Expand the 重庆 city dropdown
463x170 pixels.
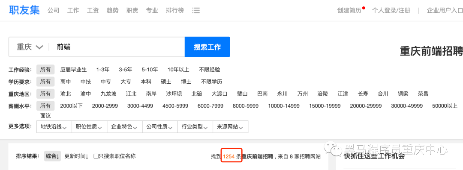30,47
